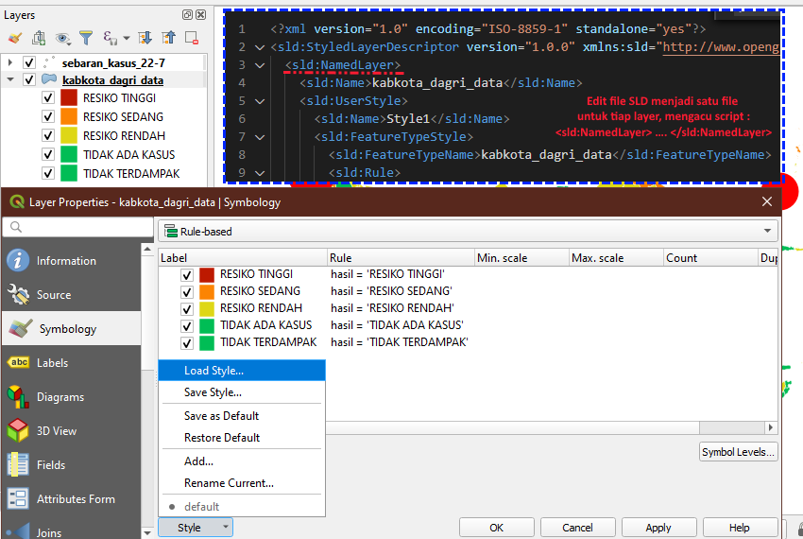Choose Rename Current... menu entry
Viewport: 803px width, 539px height.
242,483
